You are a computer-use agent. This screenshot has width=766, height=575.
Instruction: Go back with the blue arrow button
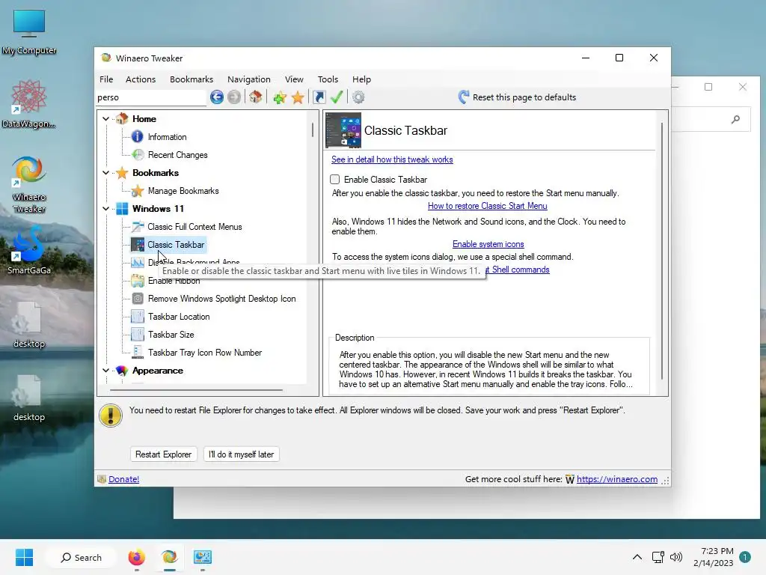point(217,97)
